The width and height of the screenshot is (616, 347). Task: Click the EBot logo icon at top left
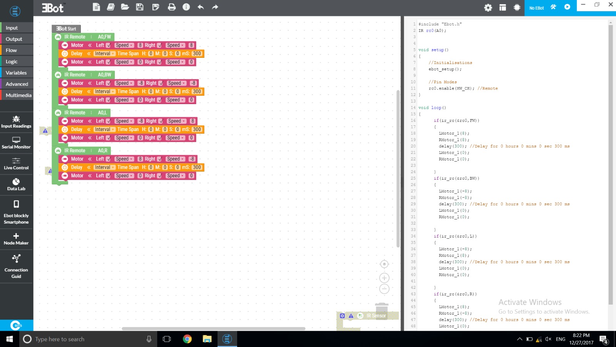[15, 11]
